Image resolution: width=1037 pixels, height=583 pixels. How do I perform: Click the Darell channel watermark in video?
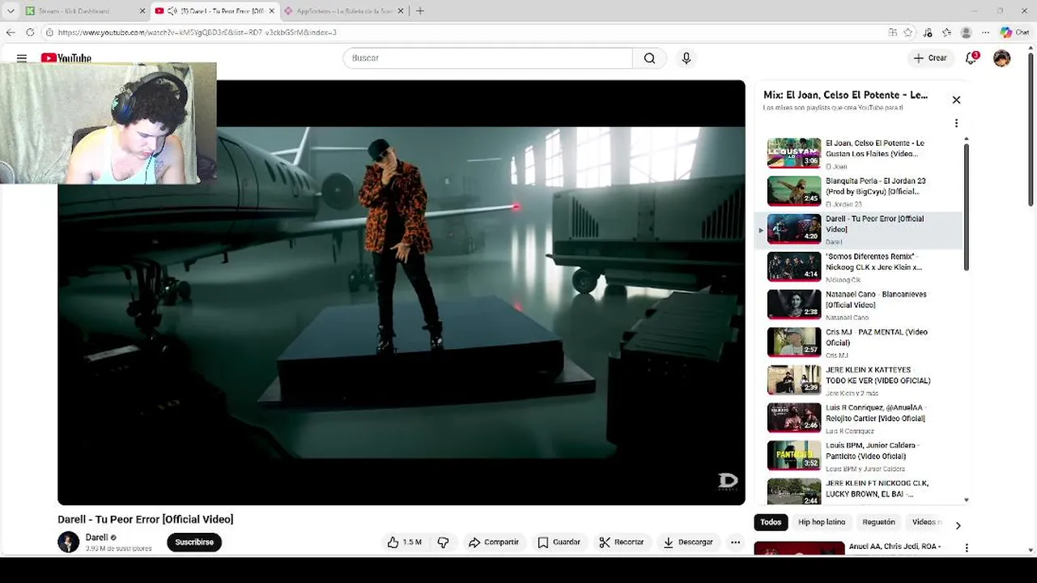click(728, 482)
